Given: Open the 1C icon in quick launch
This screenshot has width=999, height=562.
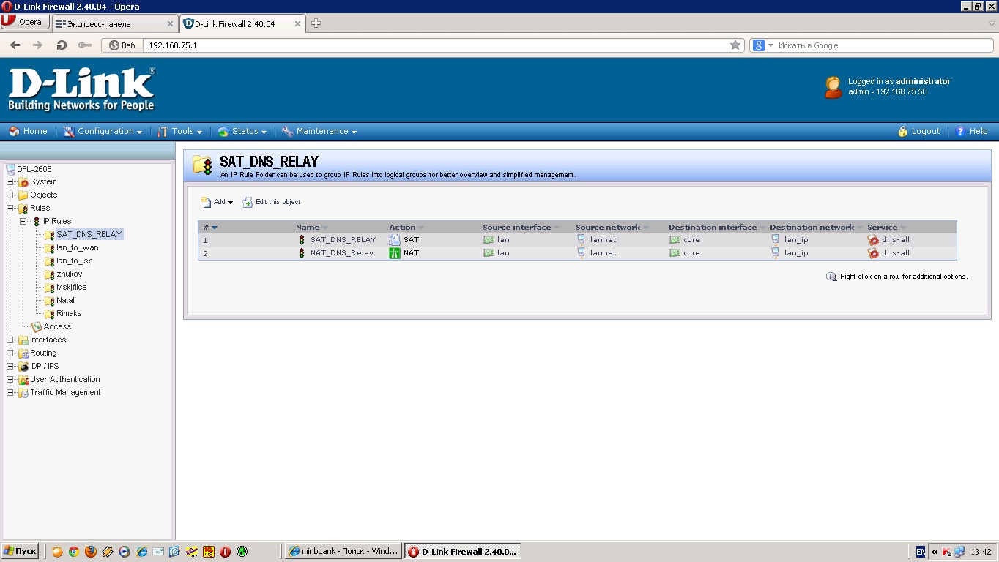Looking at the screenshot, I should [209, 552].
